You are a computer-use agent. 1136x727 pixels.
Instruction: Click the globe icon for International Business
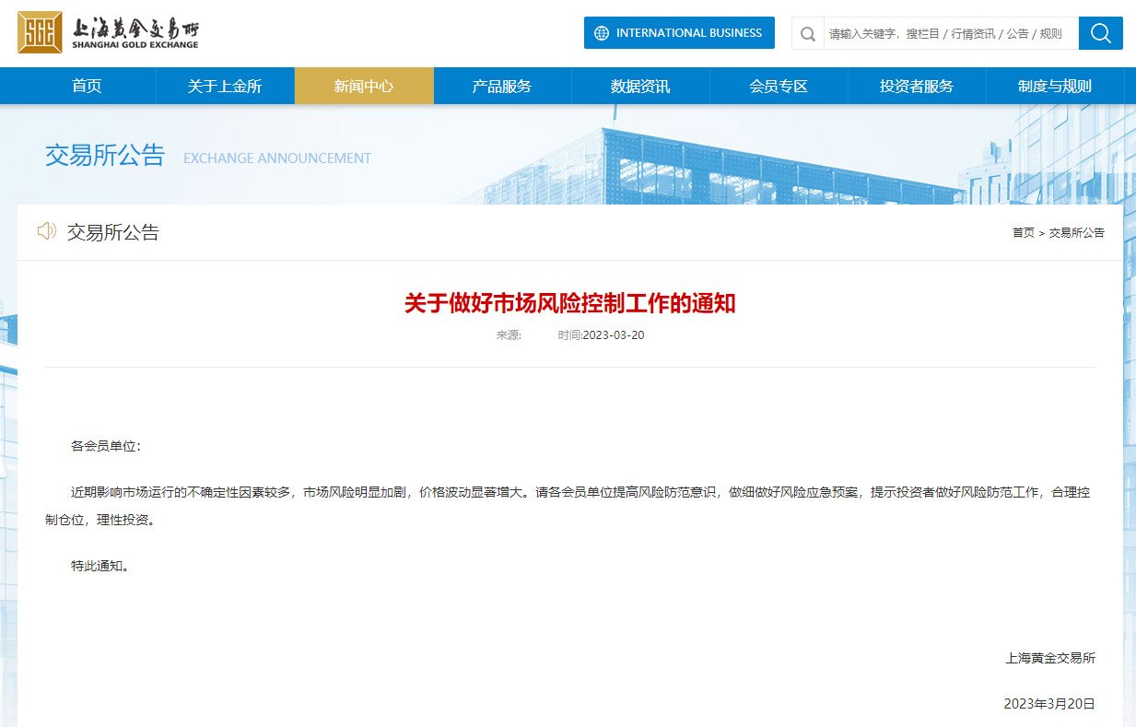(x=602, y=33)
